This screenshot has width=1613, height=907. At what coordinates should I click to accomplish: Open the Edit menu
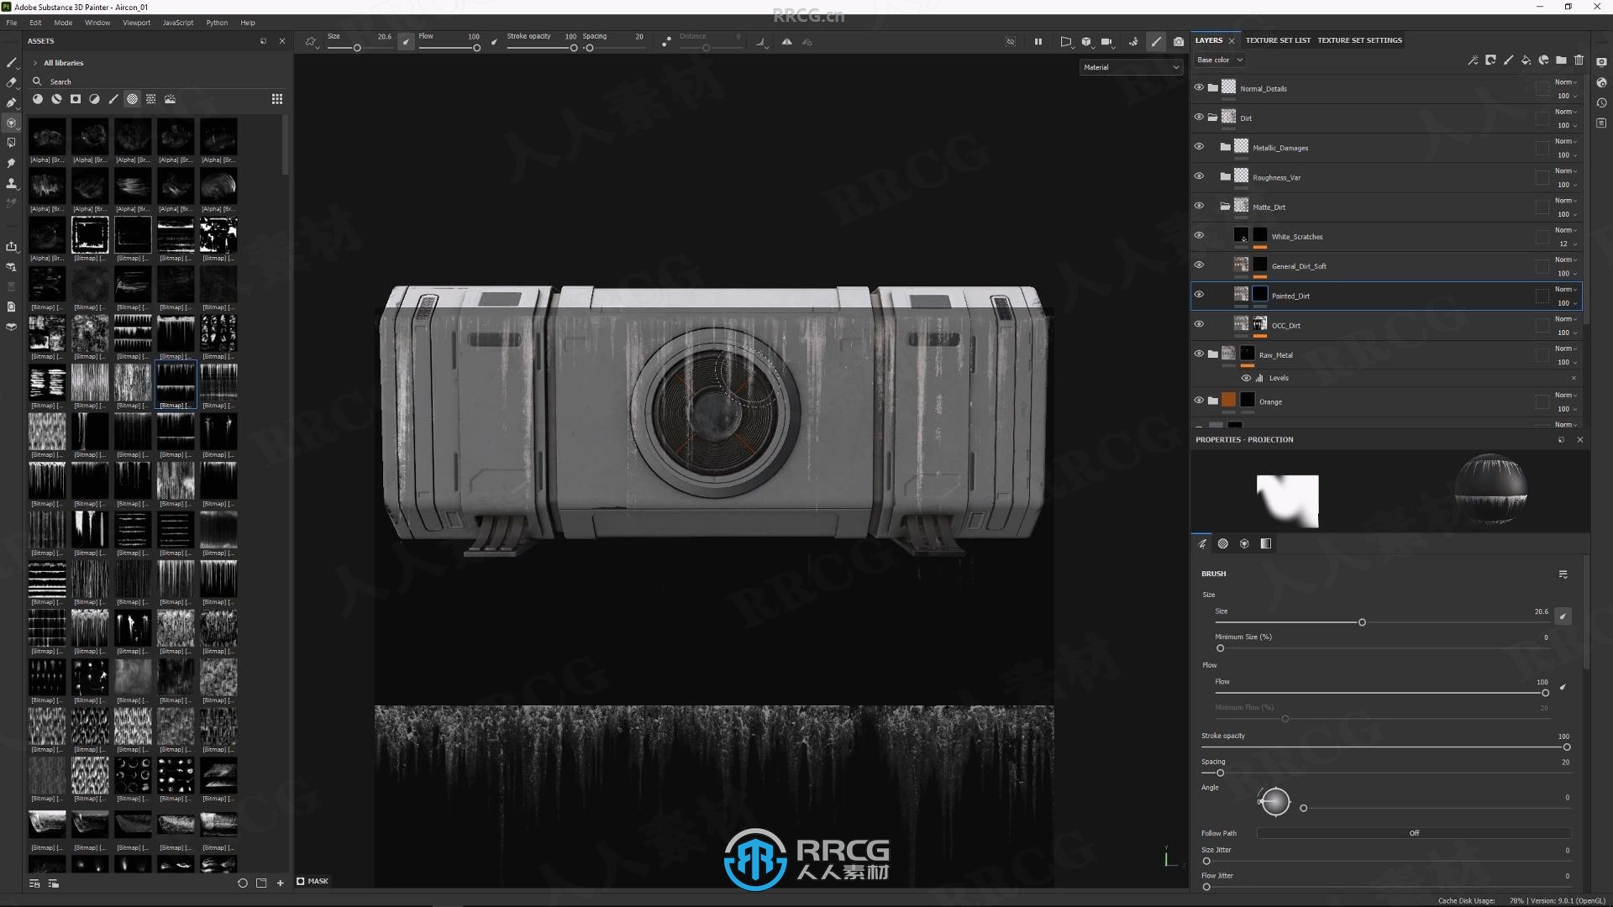click(35, 23)
